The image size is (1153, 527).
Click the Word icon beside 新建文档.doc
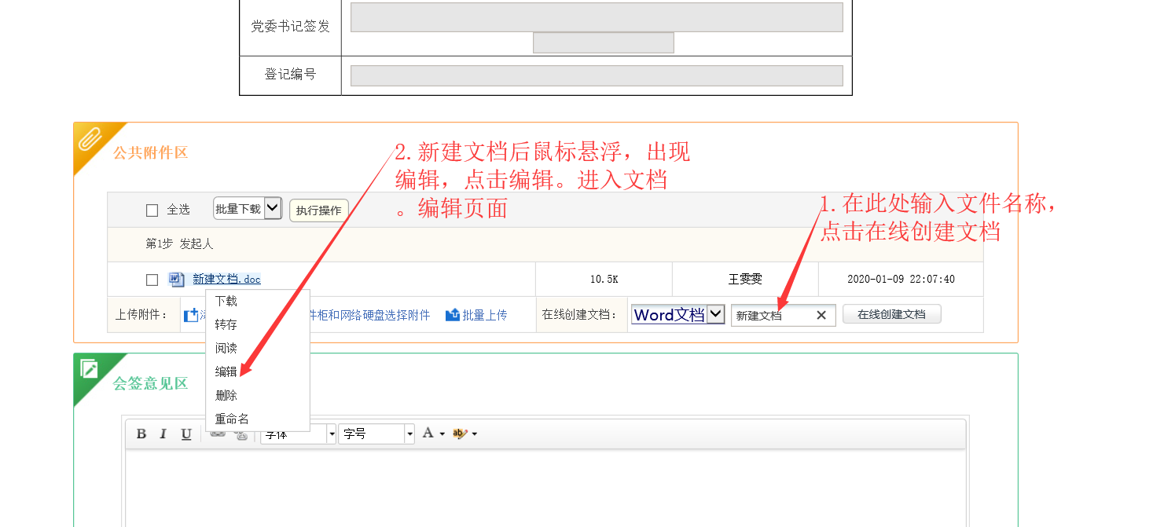[x=177, y=280]
